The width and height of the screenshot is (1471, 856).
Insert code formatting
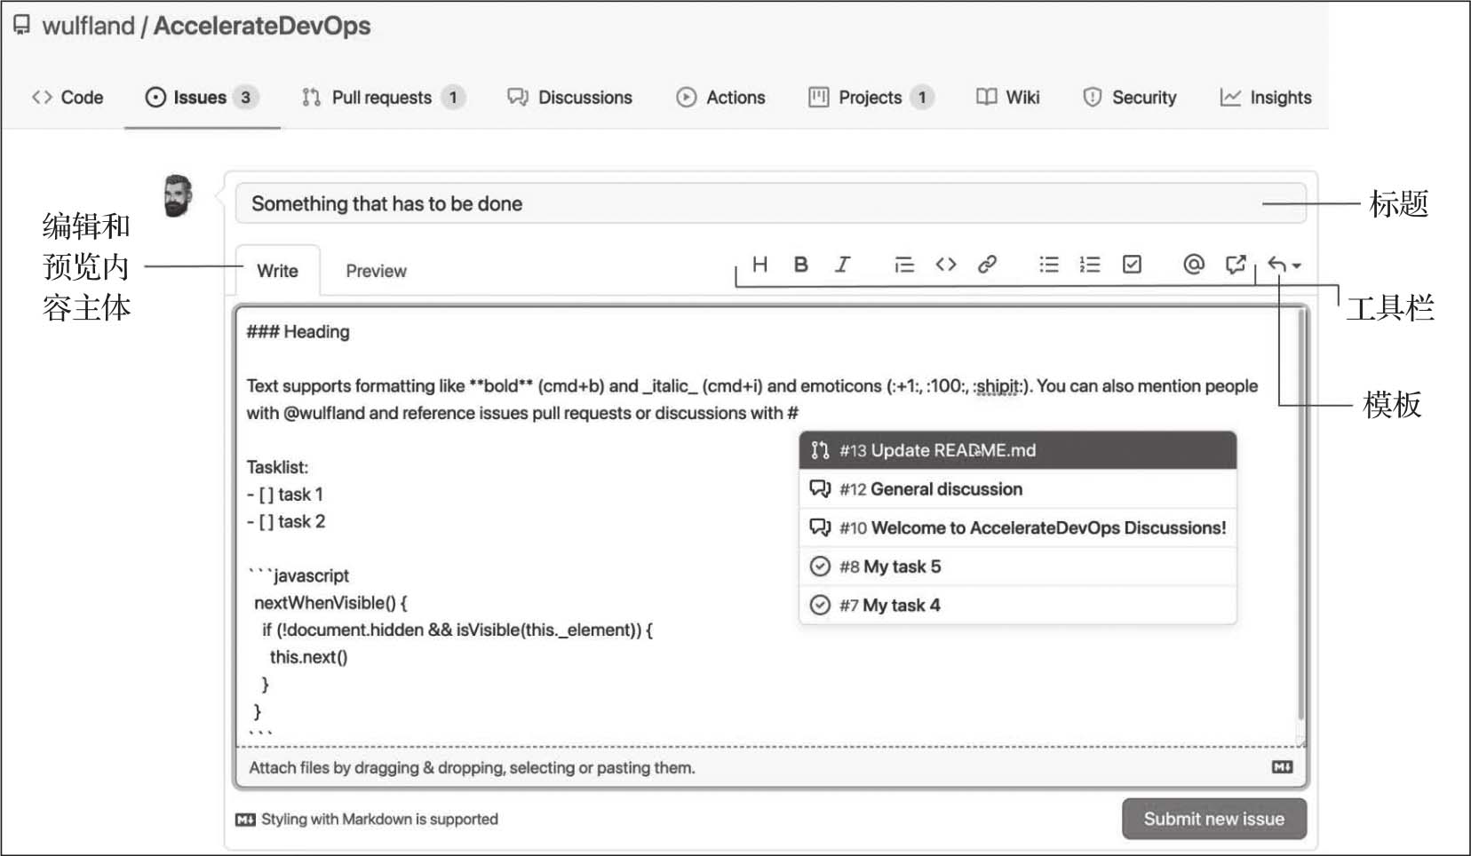(x=946, y=265)
